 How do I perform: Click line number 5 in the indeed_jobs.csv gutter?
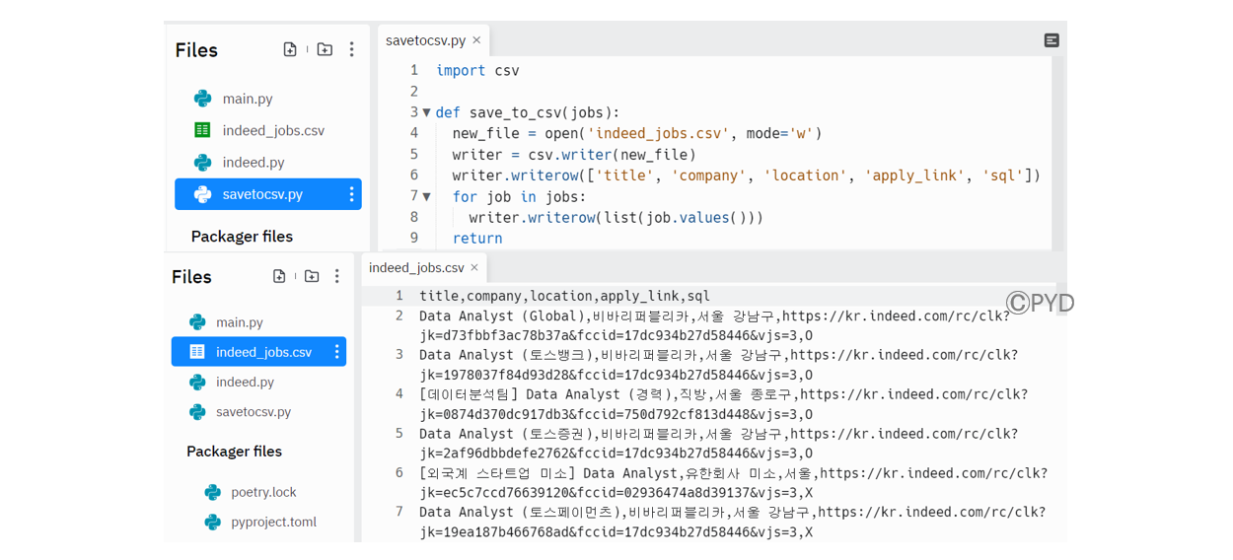pyautogui.click(x=399, y=434)
